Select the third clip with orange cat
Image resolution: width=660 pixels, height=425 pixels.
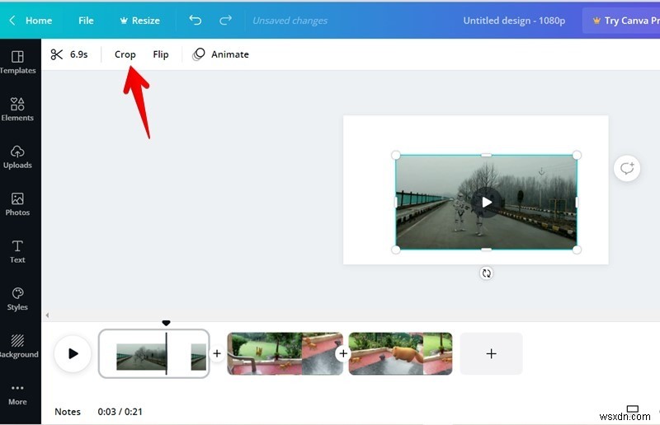point(400,353)
